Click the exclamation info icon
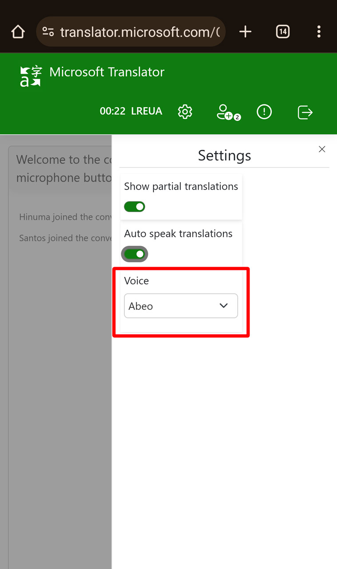Viewport: 337px width, 569px height. click(264, 112)
